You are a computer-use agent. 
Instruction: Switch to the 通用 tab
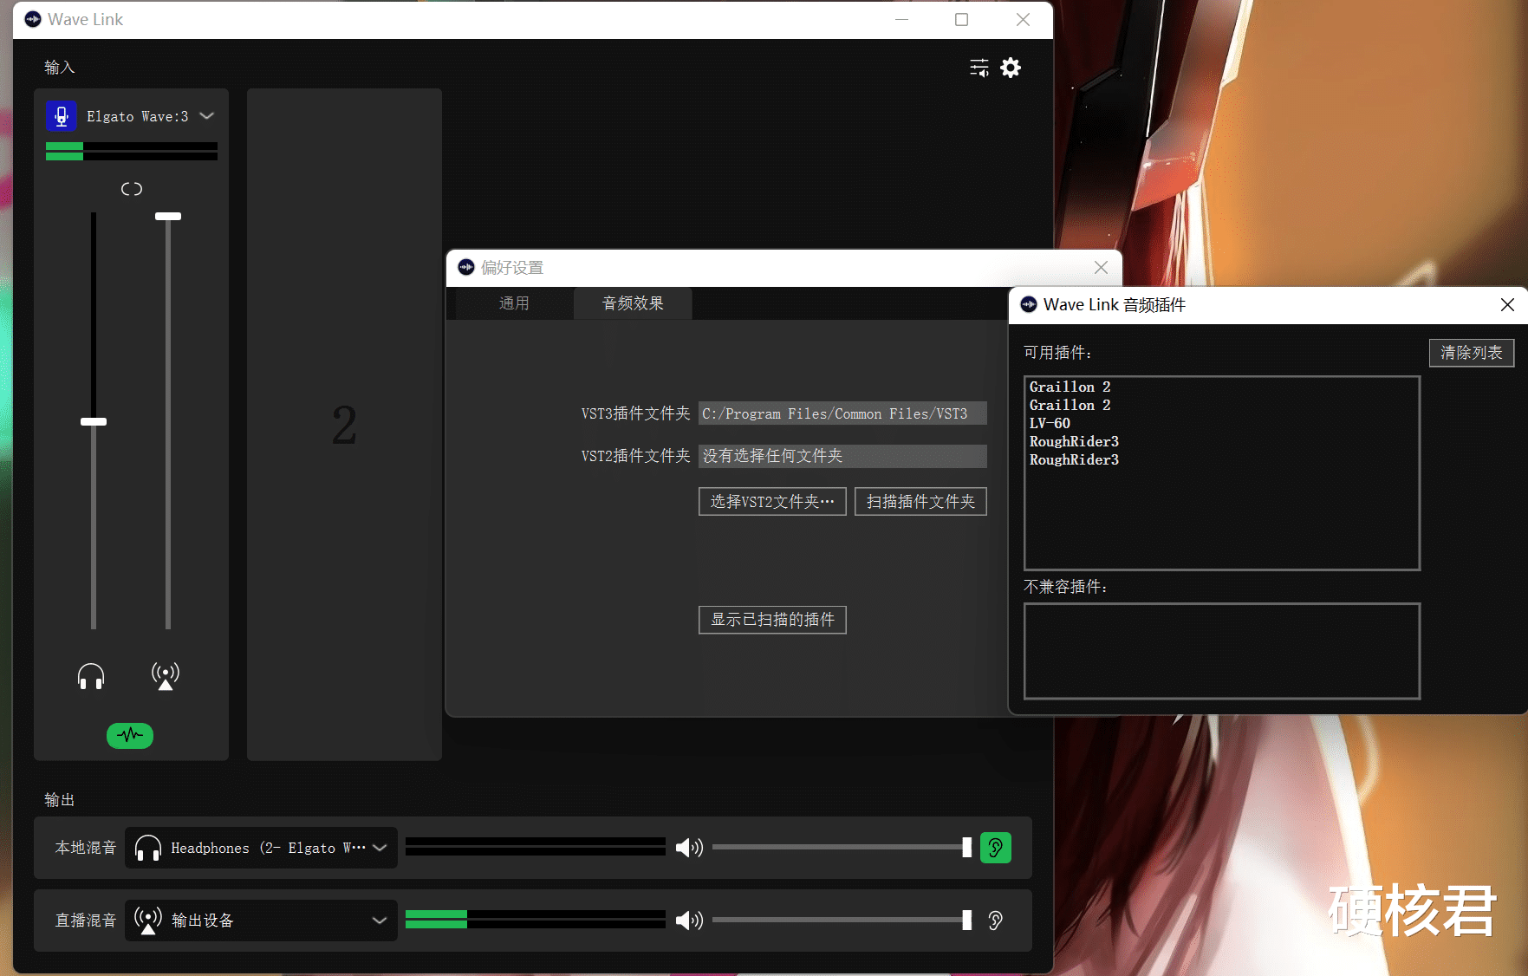[x=513, y=303]
